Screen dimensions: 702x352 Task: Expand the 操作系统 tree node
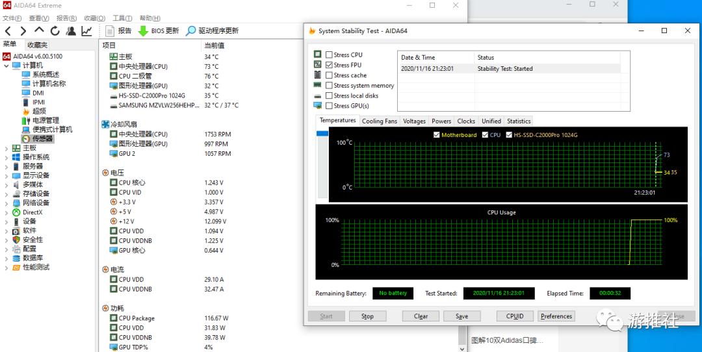click(x=6, y=157)
